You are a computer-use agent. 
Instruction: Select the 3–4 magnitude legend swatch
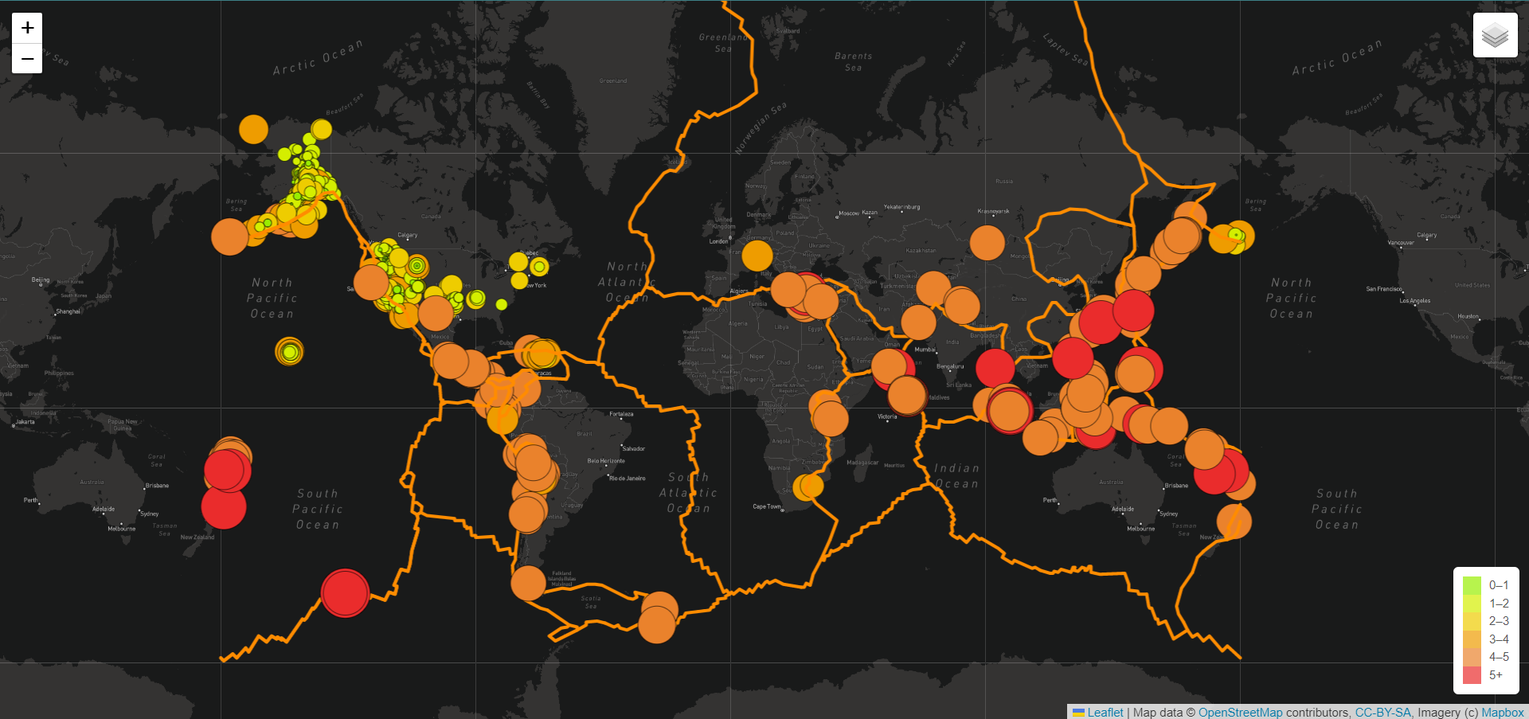click(1472, 639)
